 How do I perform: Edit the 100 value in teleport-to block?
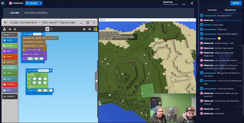(x=45, y=90)
